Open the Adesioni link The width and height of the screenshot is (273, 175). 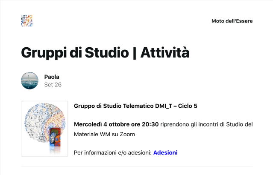[165, 152]
